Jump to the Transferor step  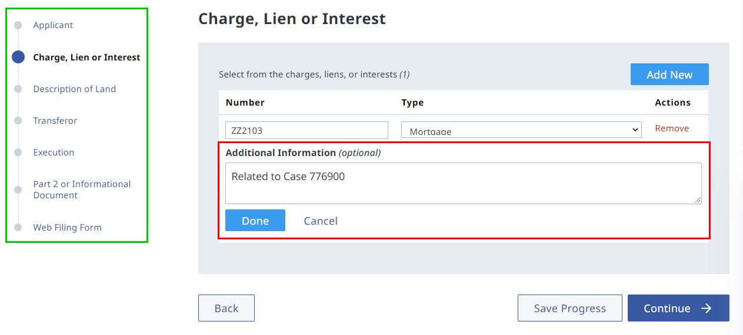point(55,120)
